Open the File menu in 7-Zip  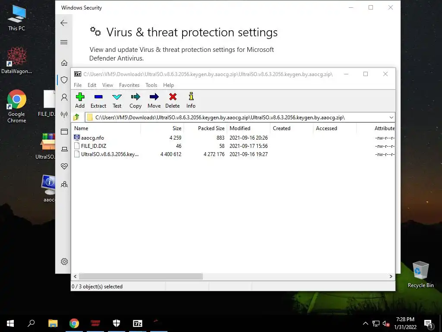[x=78, y=85]
